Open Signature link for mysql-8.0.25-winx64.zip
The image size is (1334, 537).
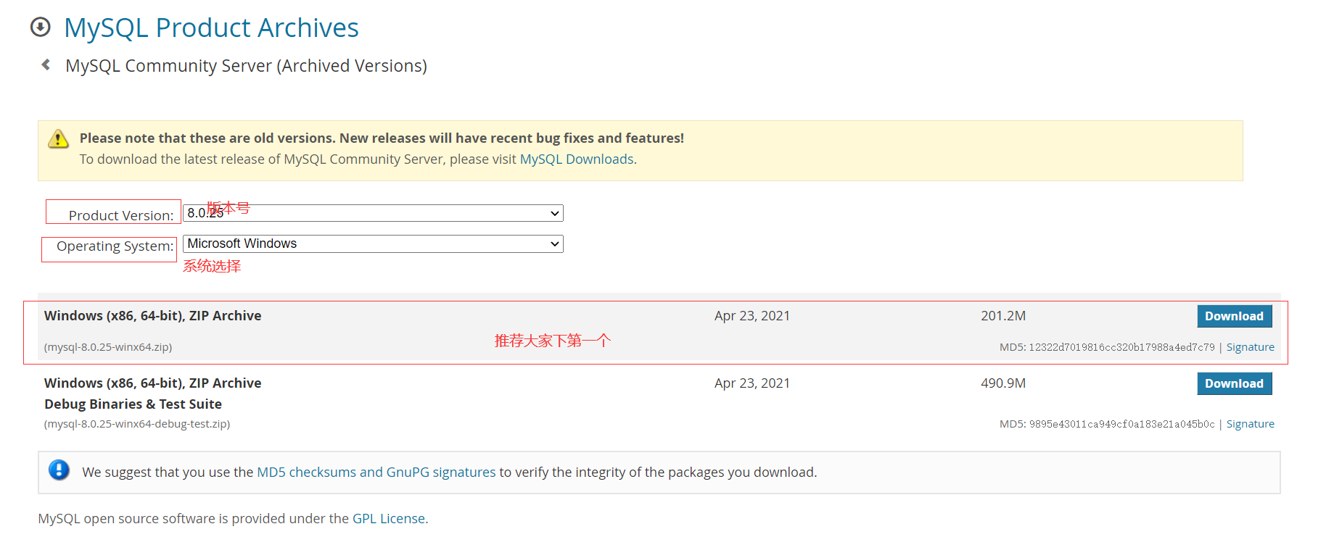[1250, 347]
